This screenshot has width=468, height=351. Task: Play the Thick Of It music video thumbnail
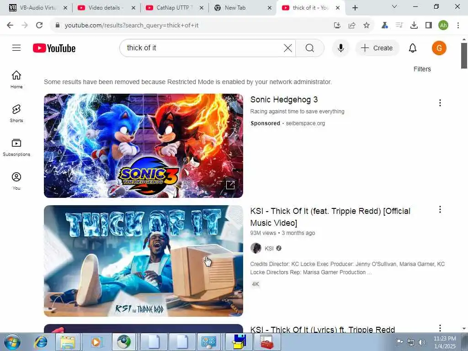point(143,261)
